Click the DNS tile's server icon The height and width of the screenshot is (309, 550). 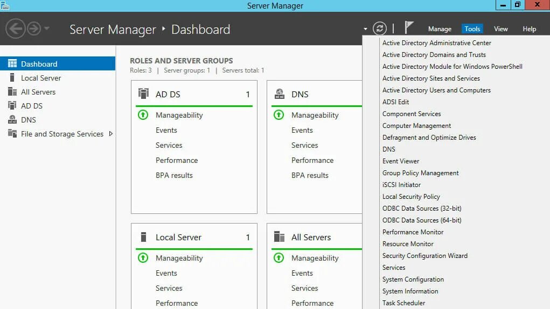(x=280, y=94)
